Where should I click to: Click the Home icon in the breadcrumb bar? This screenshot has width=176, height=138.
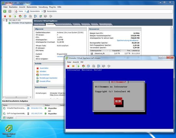pos(16,11)
